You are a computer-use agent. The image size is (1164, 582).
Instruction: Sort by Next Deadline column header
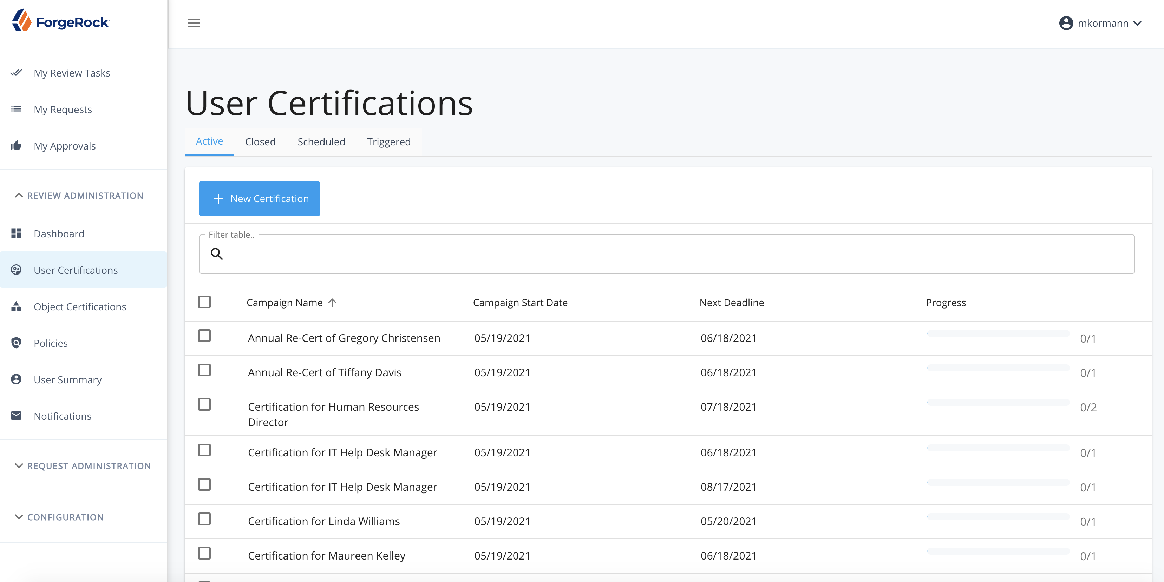coord(732,303)
